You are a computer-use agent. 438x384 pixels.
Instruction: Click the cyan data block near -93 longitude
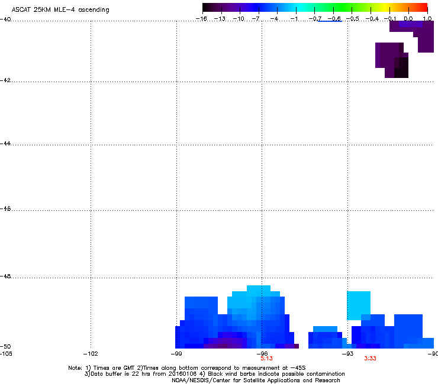click(359, 304)
